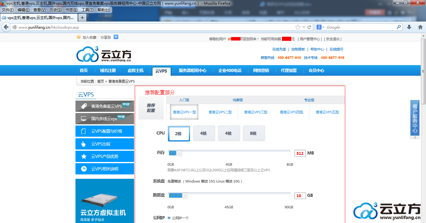
Task: Select the 香港云VPS四型 preset
Action: [x=291, y=112]
